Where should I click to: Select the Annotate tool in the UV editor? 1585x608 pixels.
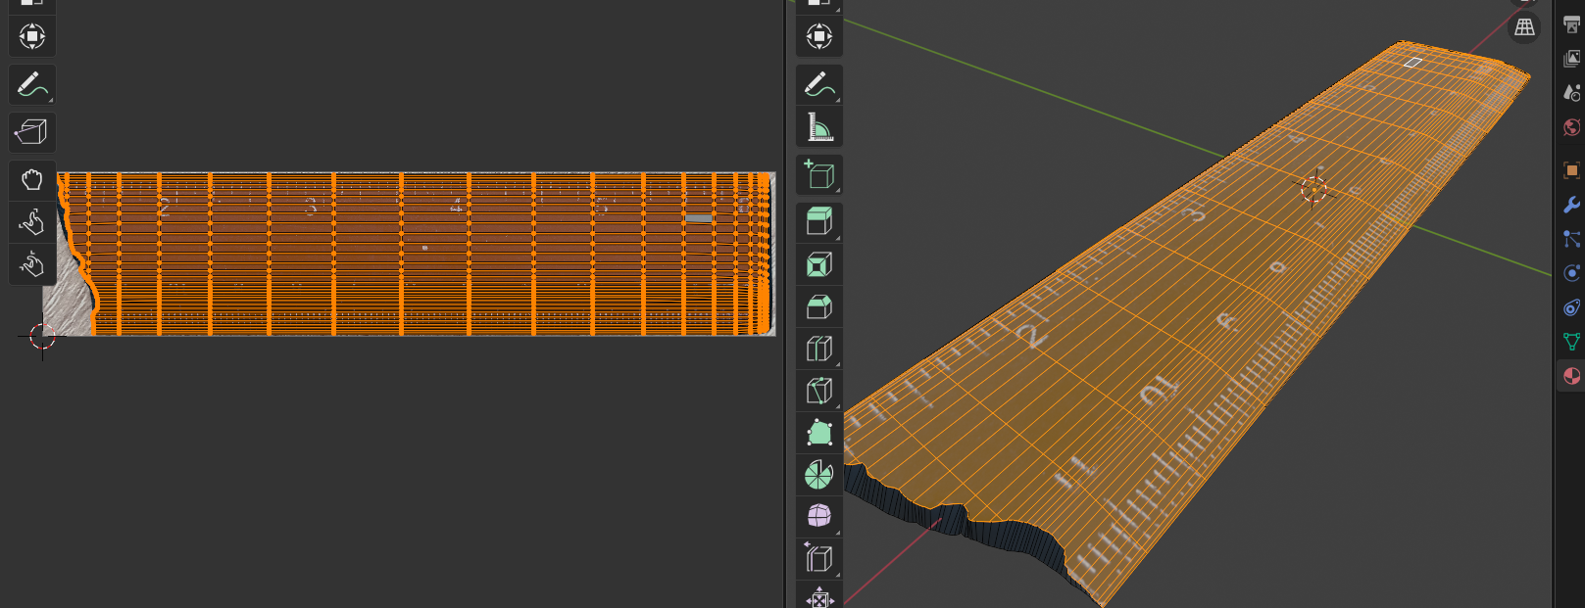(31, 85)
